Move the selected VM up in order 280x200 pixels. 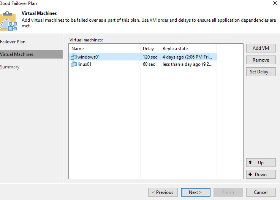click(261, 163)
